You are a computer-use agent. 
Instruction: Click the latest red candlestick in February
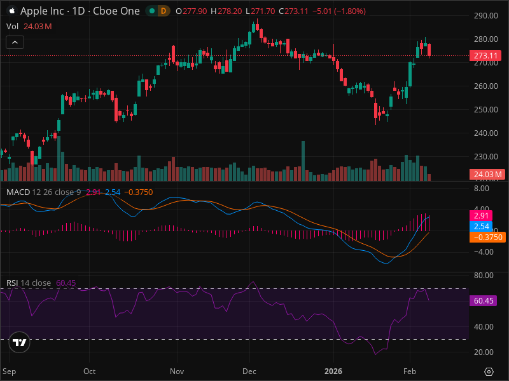coord(429,50)
